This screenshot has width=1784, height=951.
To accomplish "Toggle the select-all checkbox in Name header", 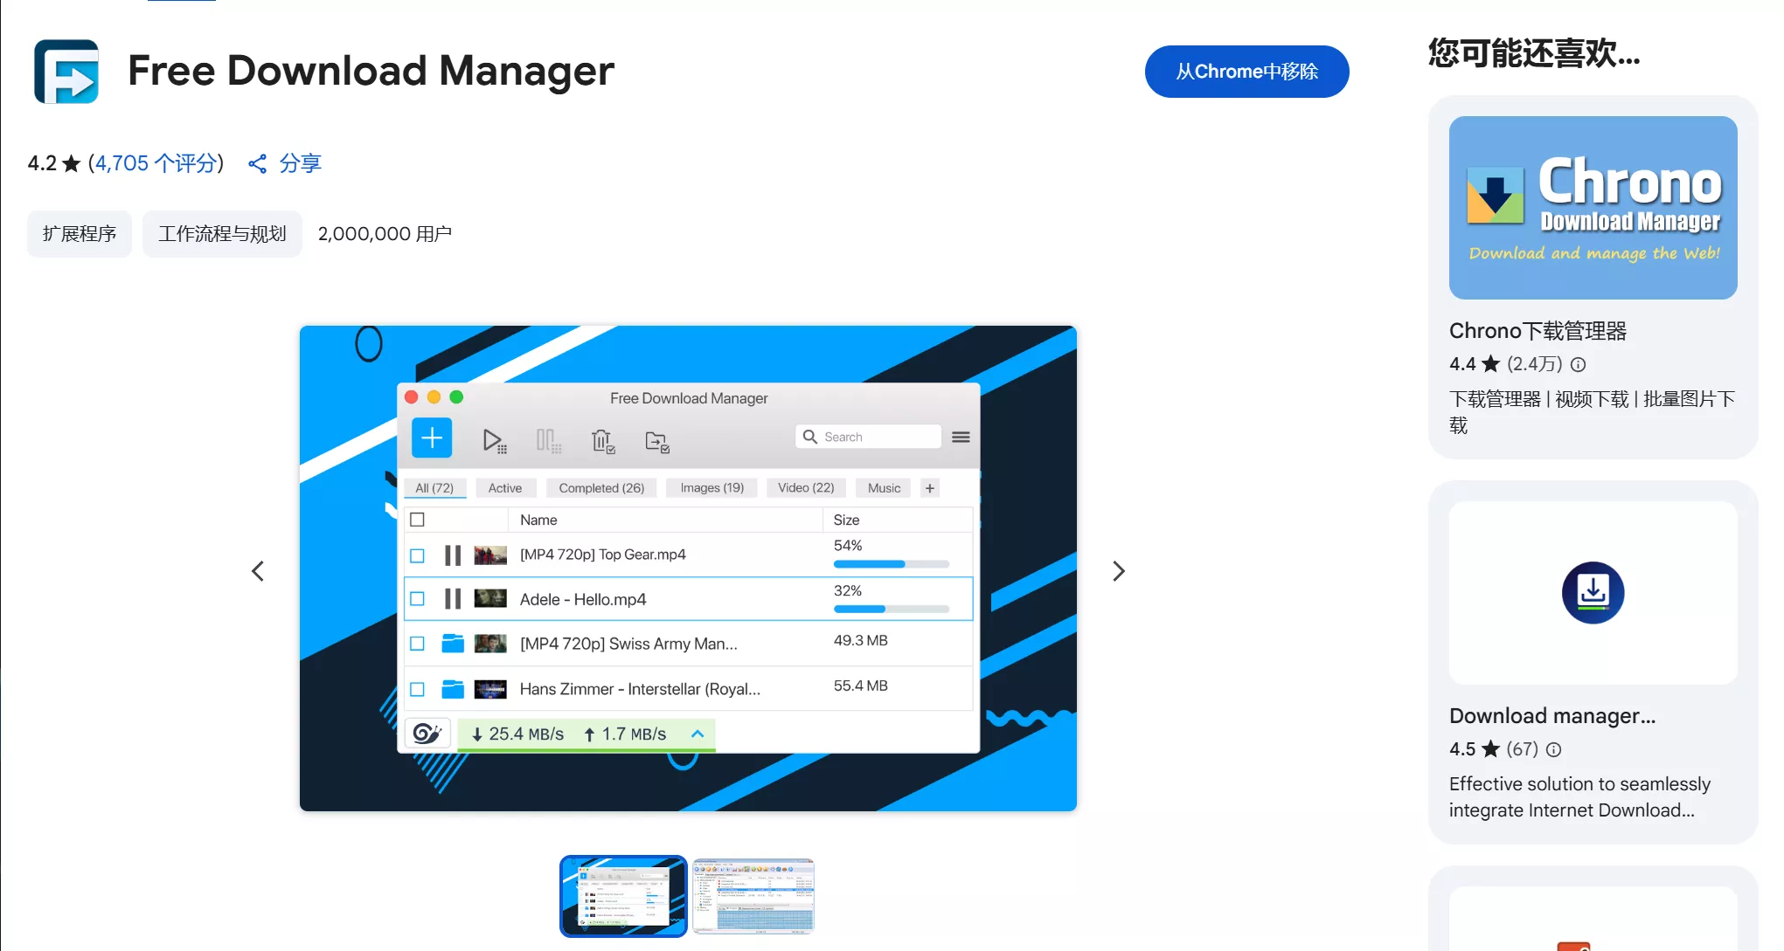I will click(x=418, y=520).
